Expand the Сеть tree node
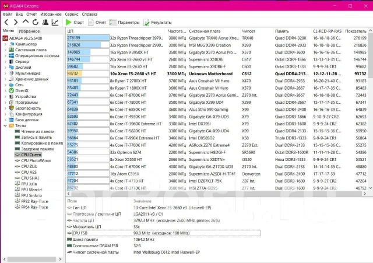Image resolution: width=373 pixels, height=263 pixels. (x=5, y=85)
